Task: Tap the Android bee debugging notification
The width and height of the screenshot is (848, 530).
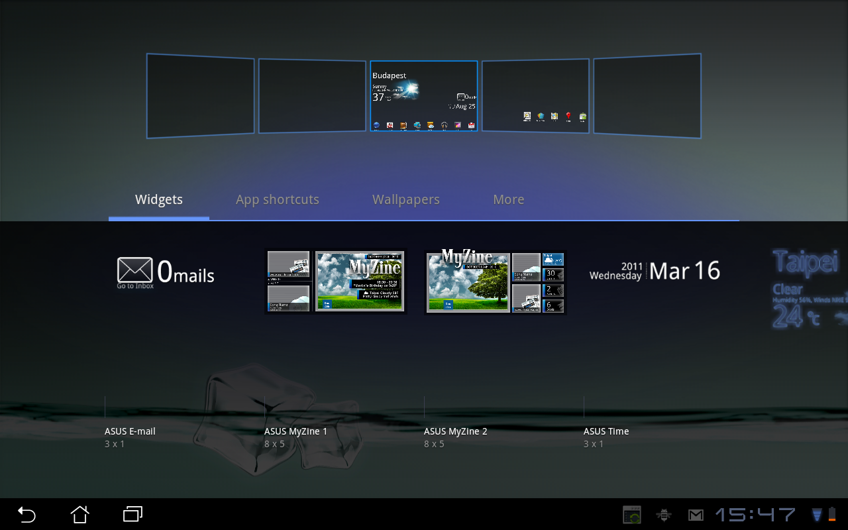Action: click(664, 515)
